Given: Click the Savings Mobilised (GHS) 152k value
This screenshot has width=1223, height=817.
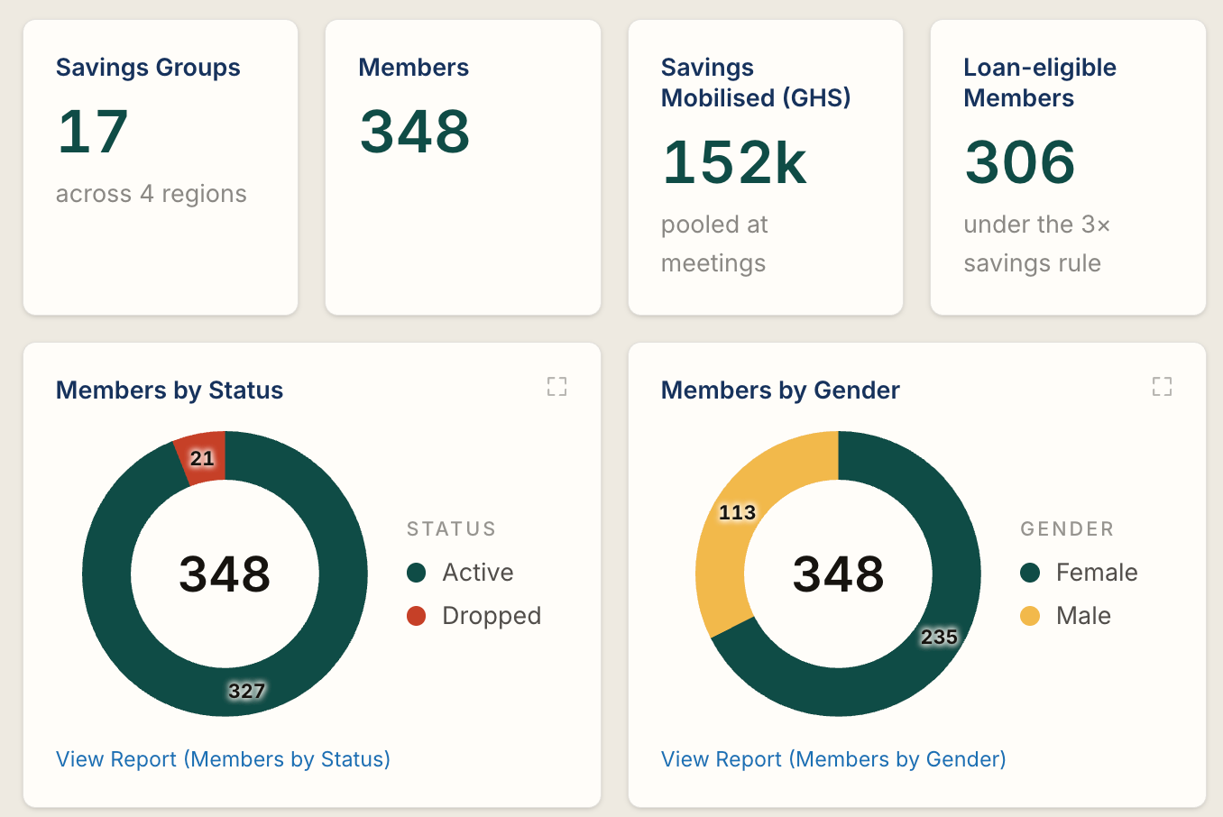Looking at the screenshot, I should (735, 162).
